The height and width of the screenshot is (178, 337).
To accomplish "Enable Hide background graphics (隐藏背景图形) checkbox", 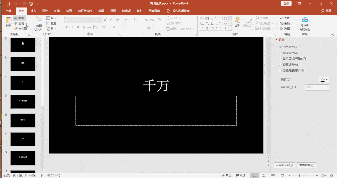I will (x=280, y=71).
